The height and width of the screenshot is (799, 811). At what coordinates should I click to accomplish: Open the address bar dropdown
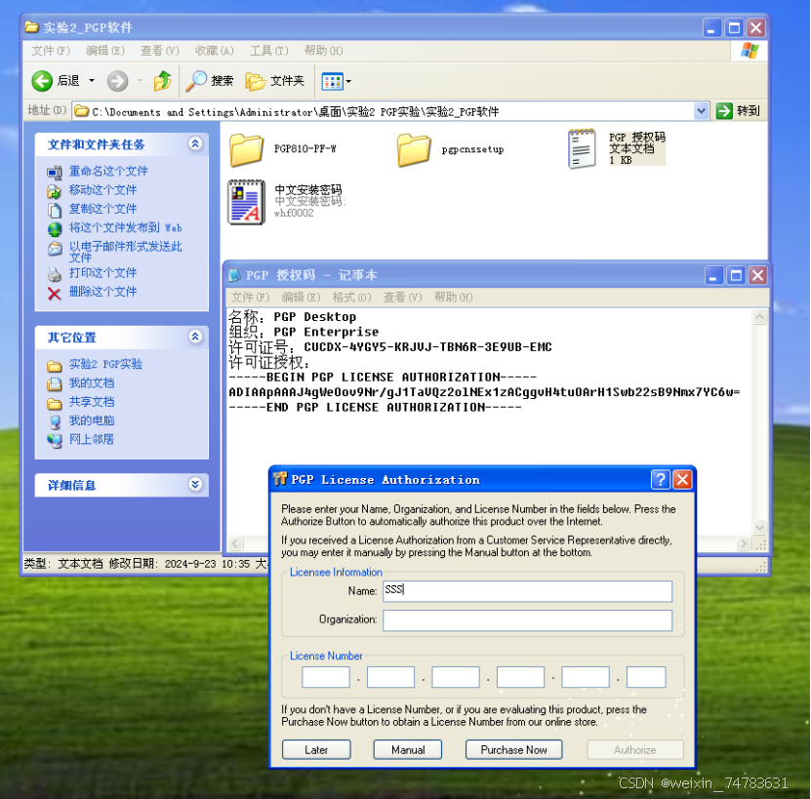pyautogui.click(x=701, y=110)
